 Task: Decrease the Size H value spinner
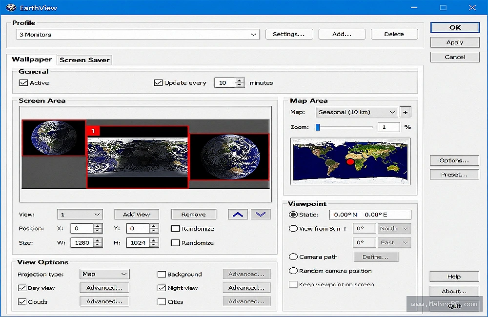pos(153,245)
